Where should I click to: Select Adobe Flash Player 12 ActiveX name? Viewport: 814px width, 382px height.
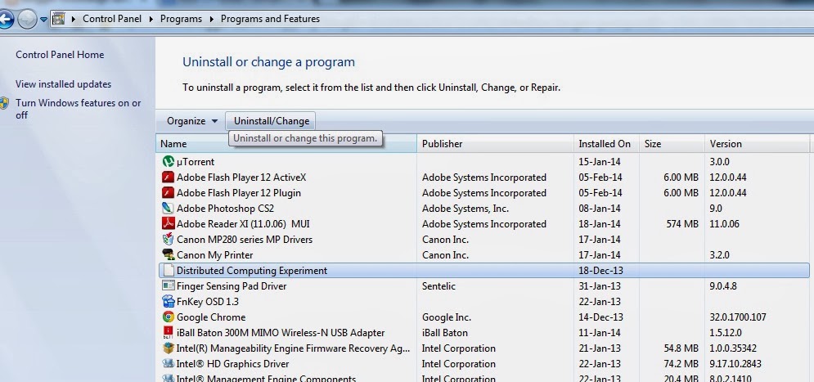[x=241, y=178]
